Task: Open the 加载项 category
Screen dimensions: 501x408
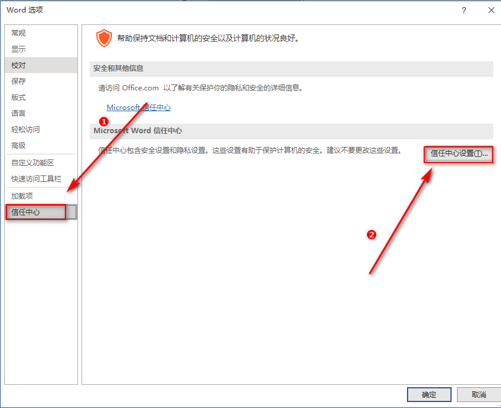Action: coord(41,196)
